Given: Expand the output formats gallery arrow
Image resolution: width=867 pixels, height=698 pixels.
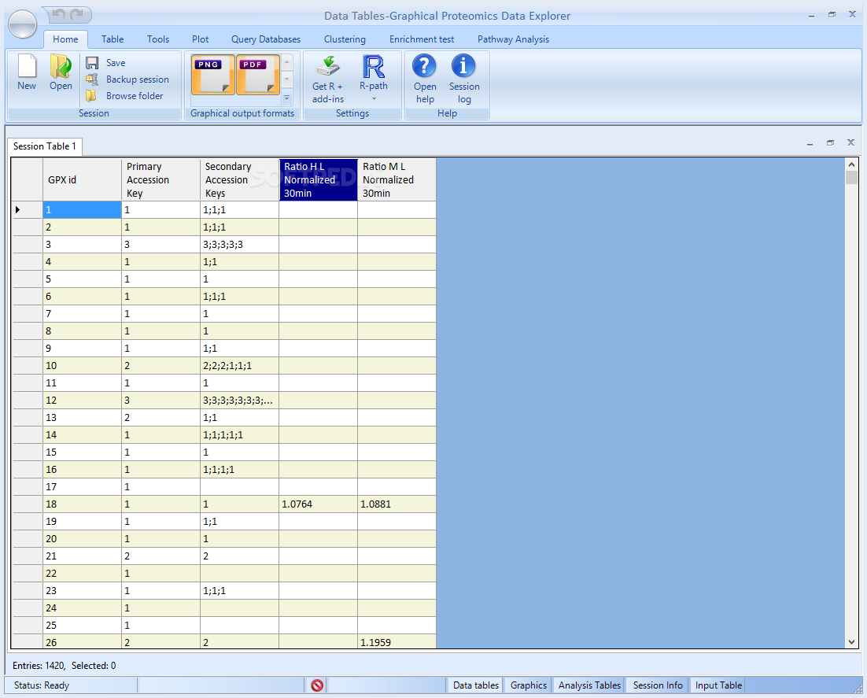Looking at the screenshot, I should coord(287,99).
